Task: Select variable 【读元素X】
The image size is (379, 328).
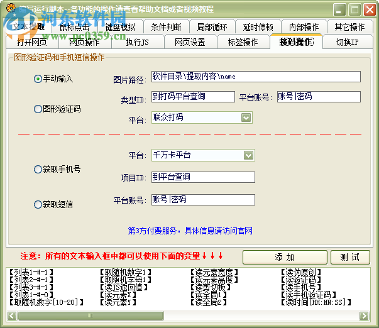Action: point(118,295)
